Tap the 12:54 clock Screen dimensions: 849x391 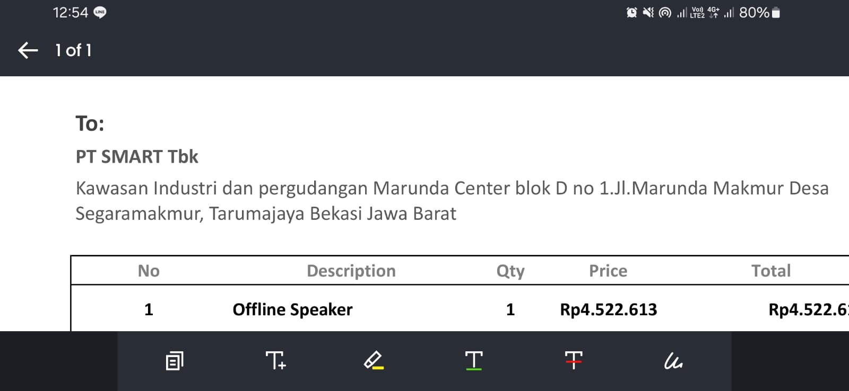70,12
